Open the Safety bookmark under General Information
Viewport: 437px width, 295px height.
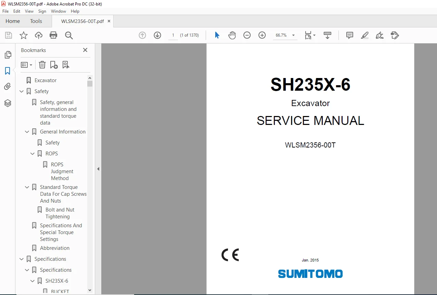(x=52, y=143)
